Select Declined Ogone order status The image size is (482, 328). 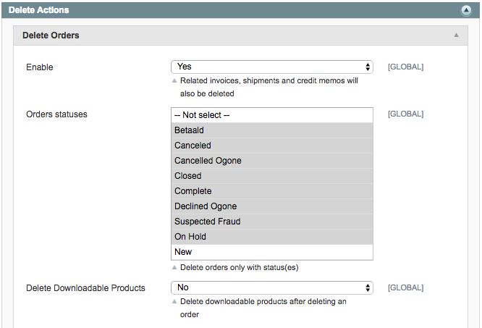click(x=272, y=206)
